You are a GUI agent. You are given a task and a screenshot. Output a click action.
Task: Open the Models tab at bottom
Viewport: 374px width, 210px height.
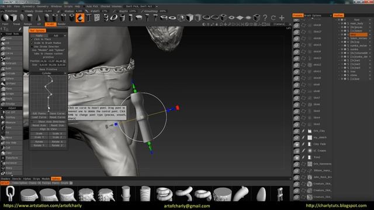tap(46, 178)
